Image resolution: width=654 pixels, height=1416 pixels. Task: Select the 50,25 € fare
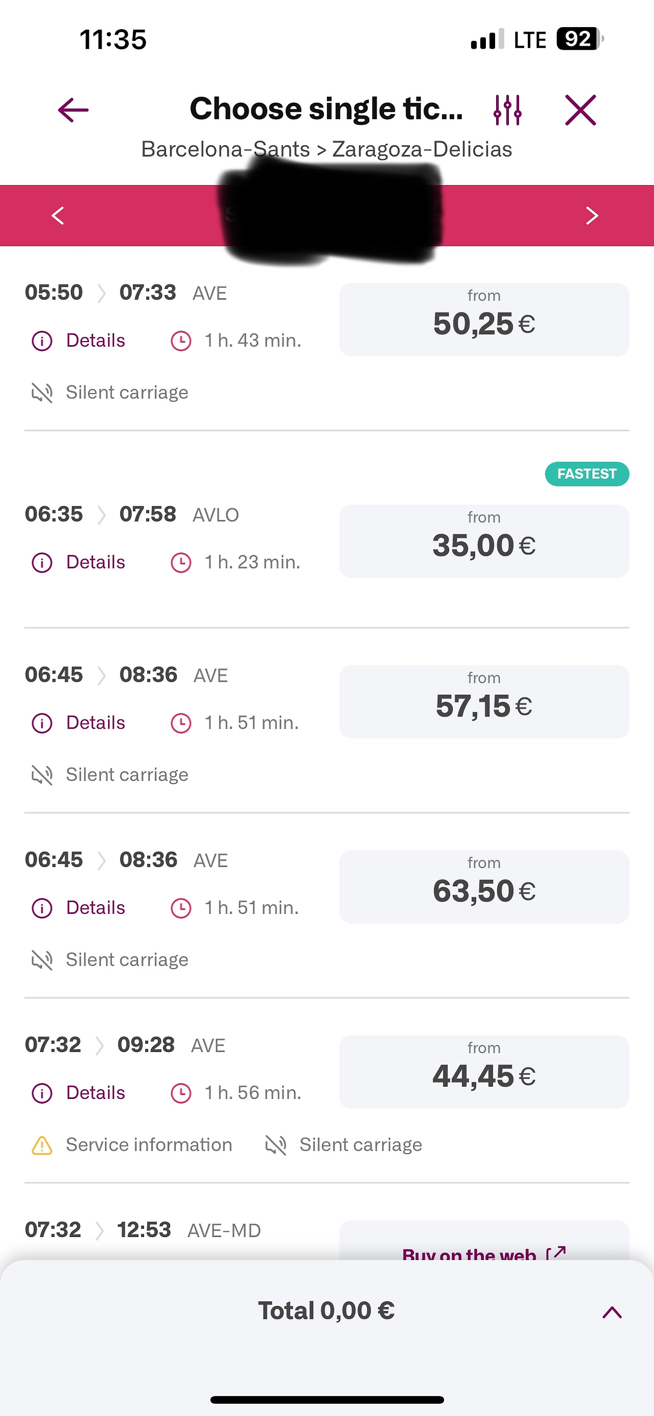click(x=484, y=320)
